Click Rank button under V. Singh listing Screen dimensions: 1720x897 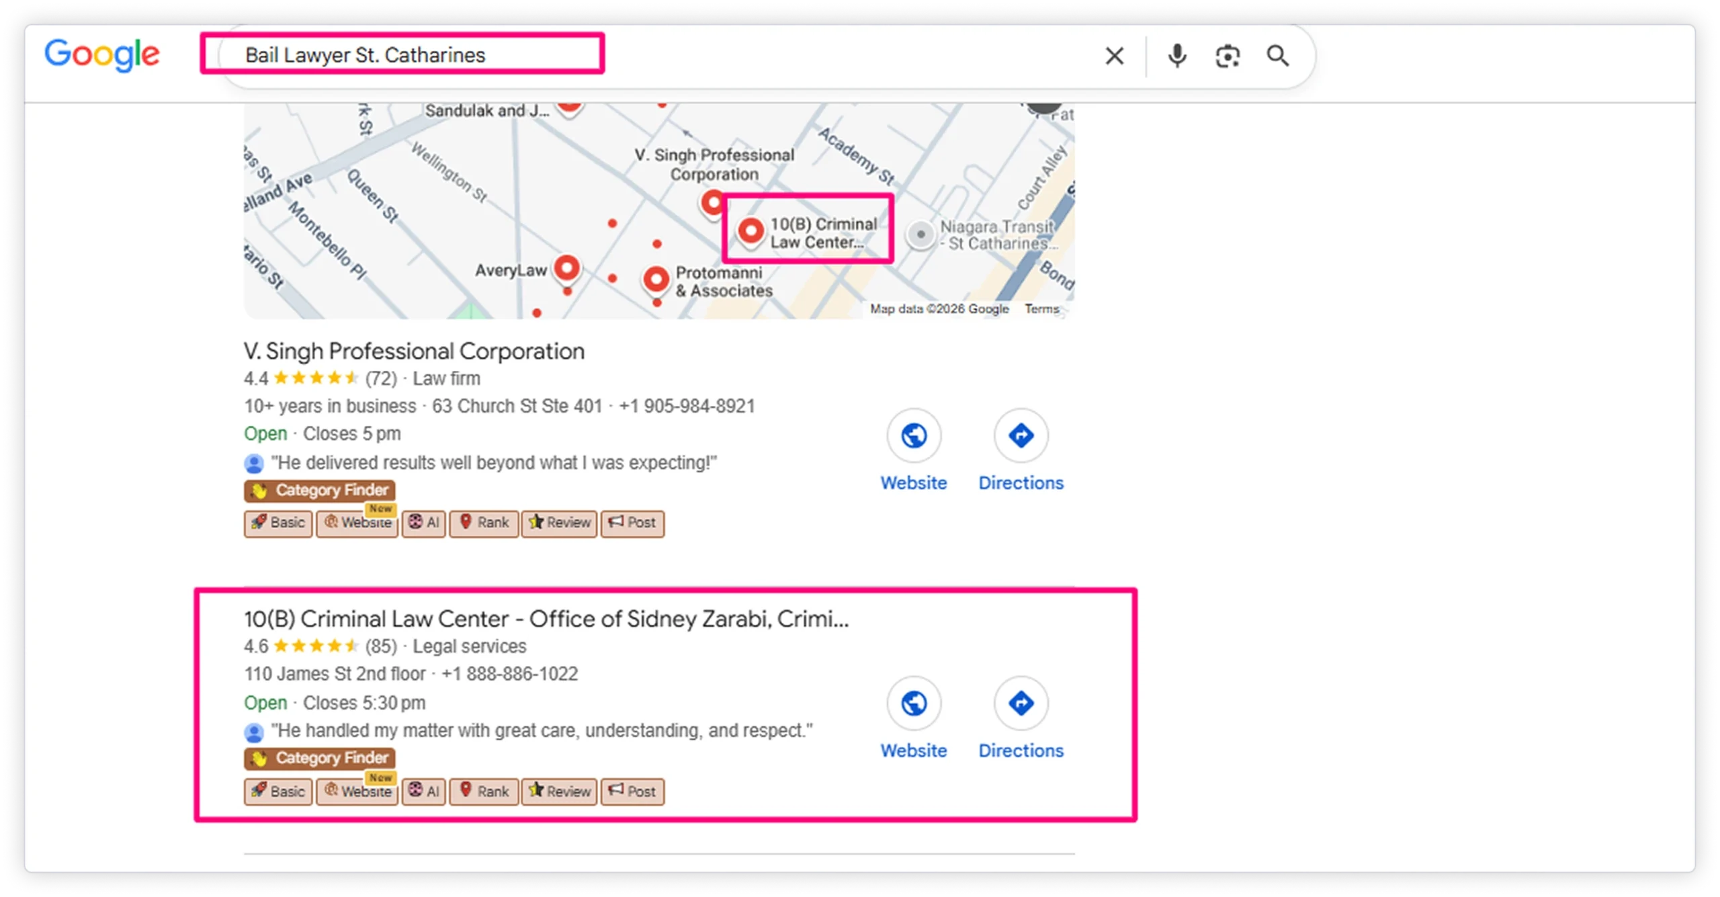(484, 523)
